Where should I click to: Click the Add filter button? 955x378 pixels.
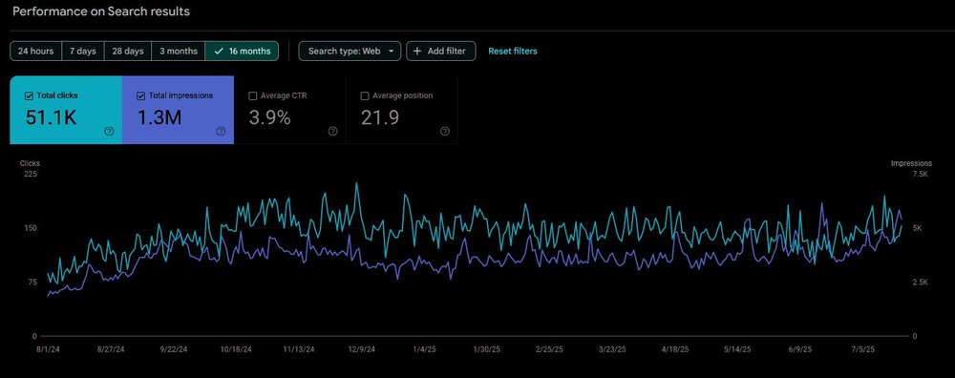[x=440, y=52]
